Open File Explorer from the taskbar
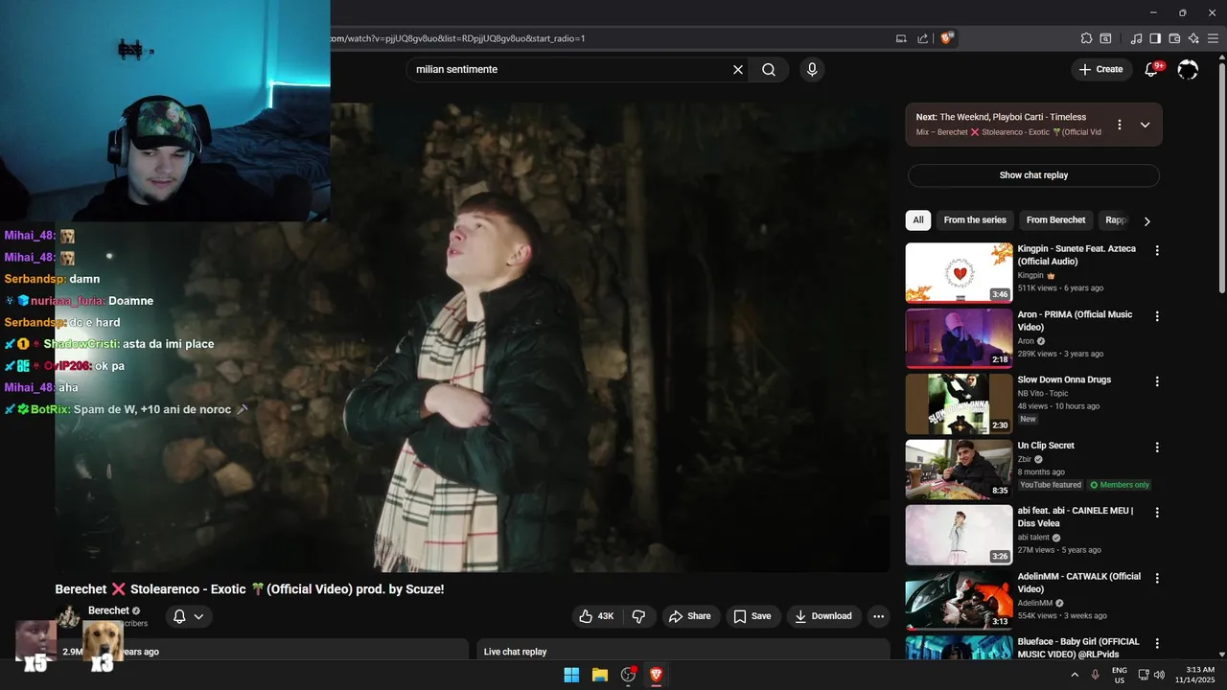Viewport: 1227px width, 690px height. click(x=600, y=675)
